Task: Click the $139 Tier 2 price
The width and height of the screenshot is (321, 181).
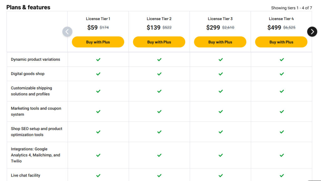Action: click(153, 28)
